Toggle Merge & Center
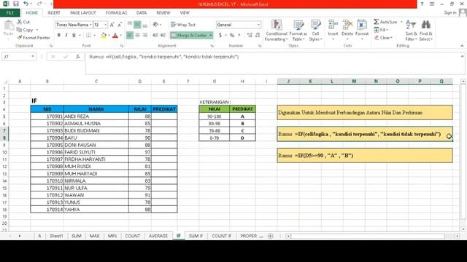 point(189,35)
